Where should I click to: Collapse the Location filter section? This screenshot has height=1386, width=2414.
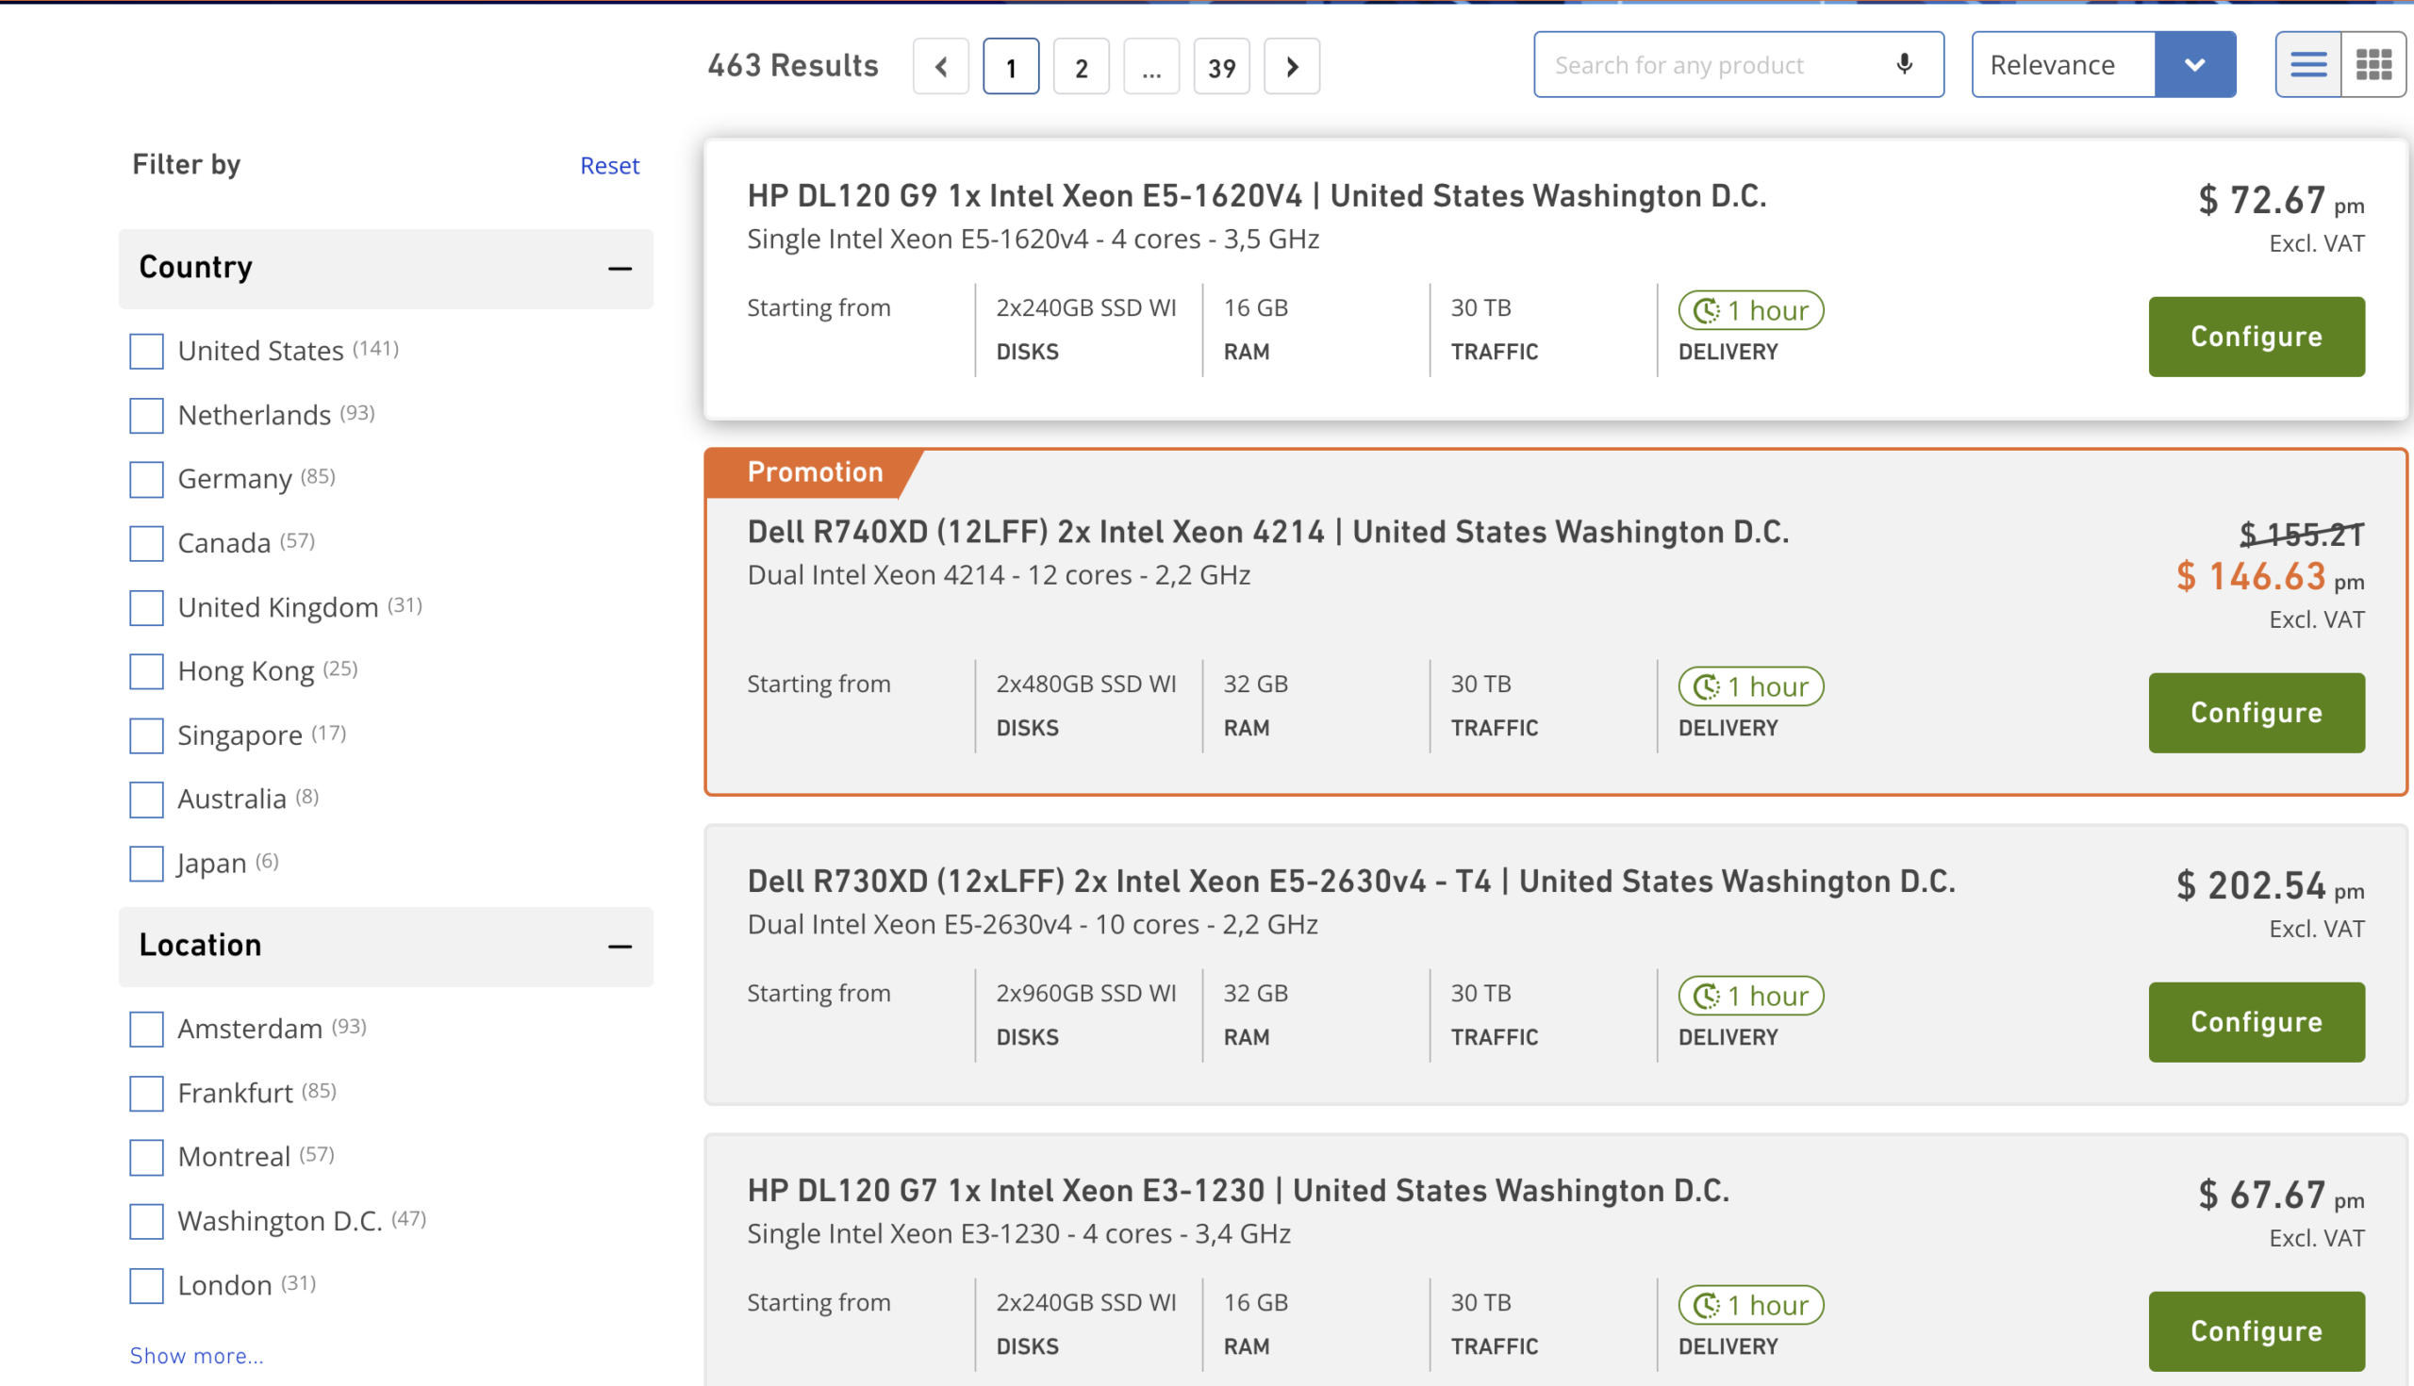point(620,947)
